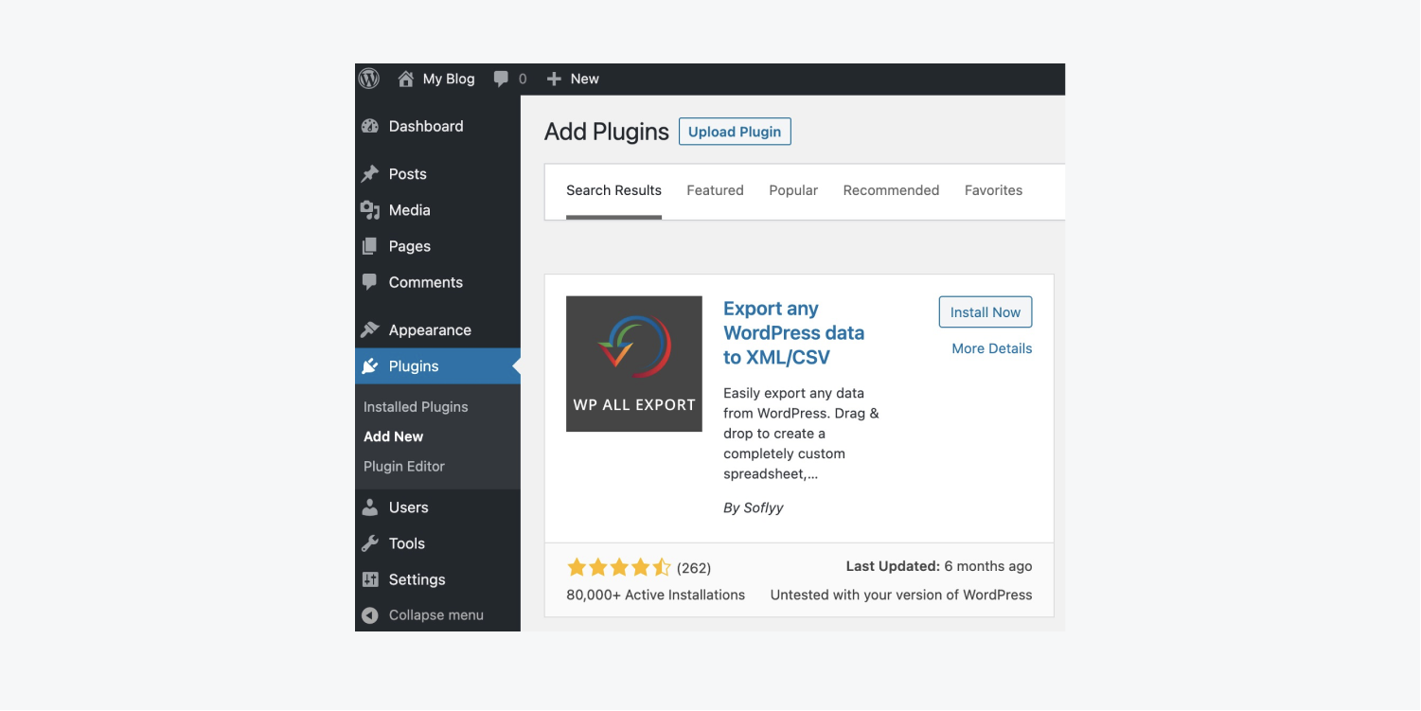Open WP All Export plugin thumbnail

pos(634,364)
